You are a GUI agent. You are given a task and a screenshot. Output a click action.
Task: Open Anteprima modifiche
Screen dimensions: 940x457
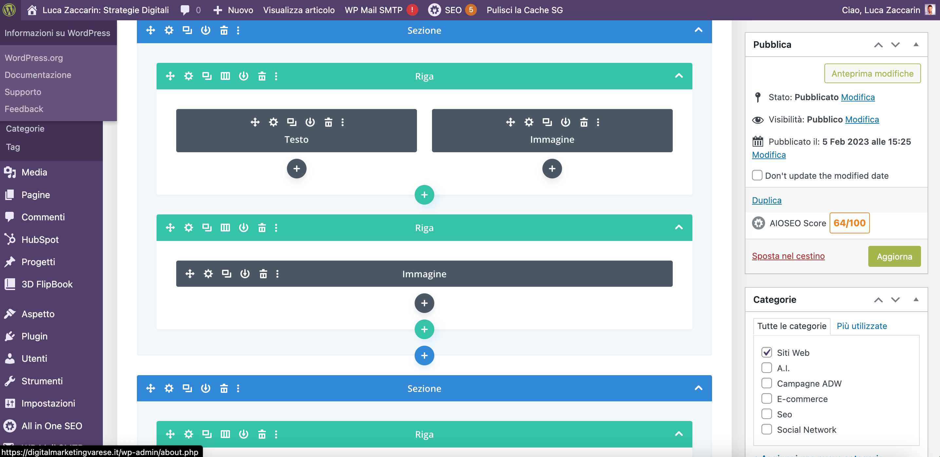click(873, 73)
